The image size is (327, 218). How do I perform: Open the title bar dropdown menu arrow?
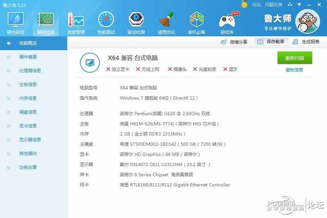click(x=299, y=4)
